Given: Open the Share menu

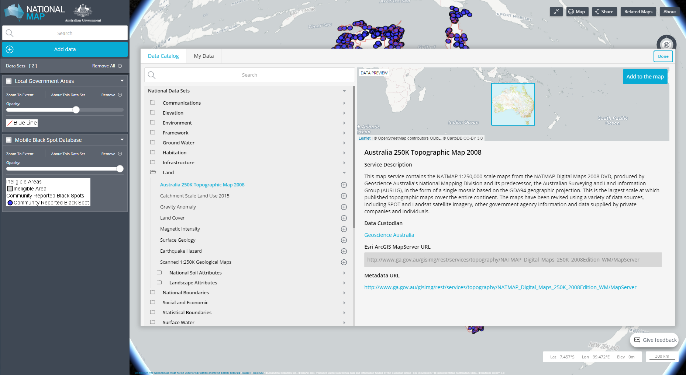Looking at the screenshot, I should 604,12.
